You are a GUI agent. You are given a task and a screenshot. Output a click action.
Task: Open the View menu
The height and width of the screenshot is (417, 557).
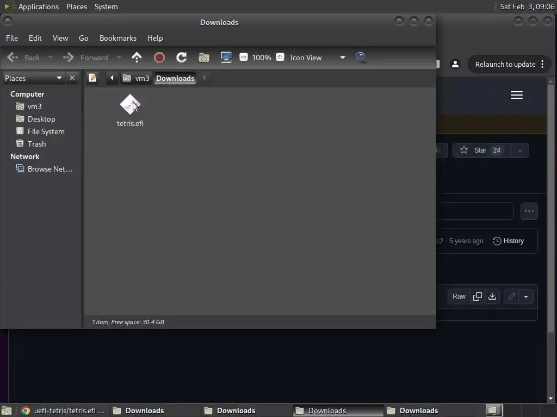coord(60,39)
